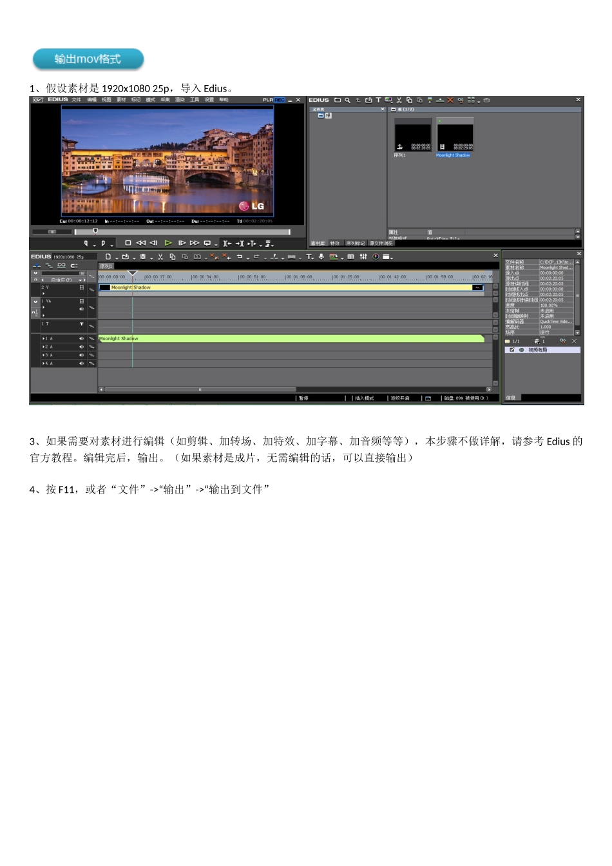The image size is (612, 866).
Task: Click Go to previous edit point icon
Action: coord(227,243)
